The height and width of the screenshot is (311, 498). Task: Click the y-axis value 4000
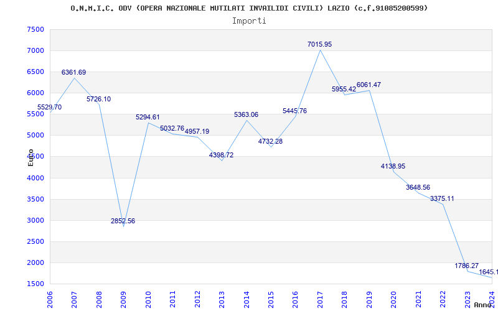[x=35, y=178]
